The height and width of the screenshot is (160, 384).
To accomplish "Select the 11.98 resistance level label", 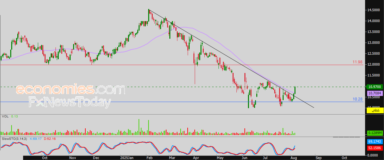I will click(357, 62).
